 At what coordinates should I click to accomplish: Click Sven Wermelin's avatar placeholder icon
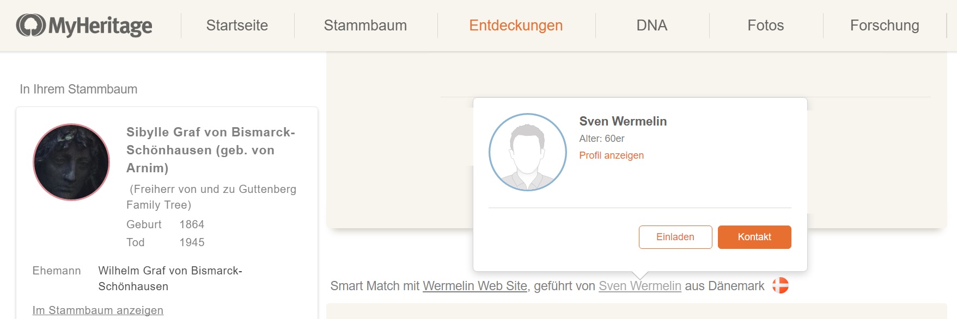pyautogui.click(x=527, y=152)
